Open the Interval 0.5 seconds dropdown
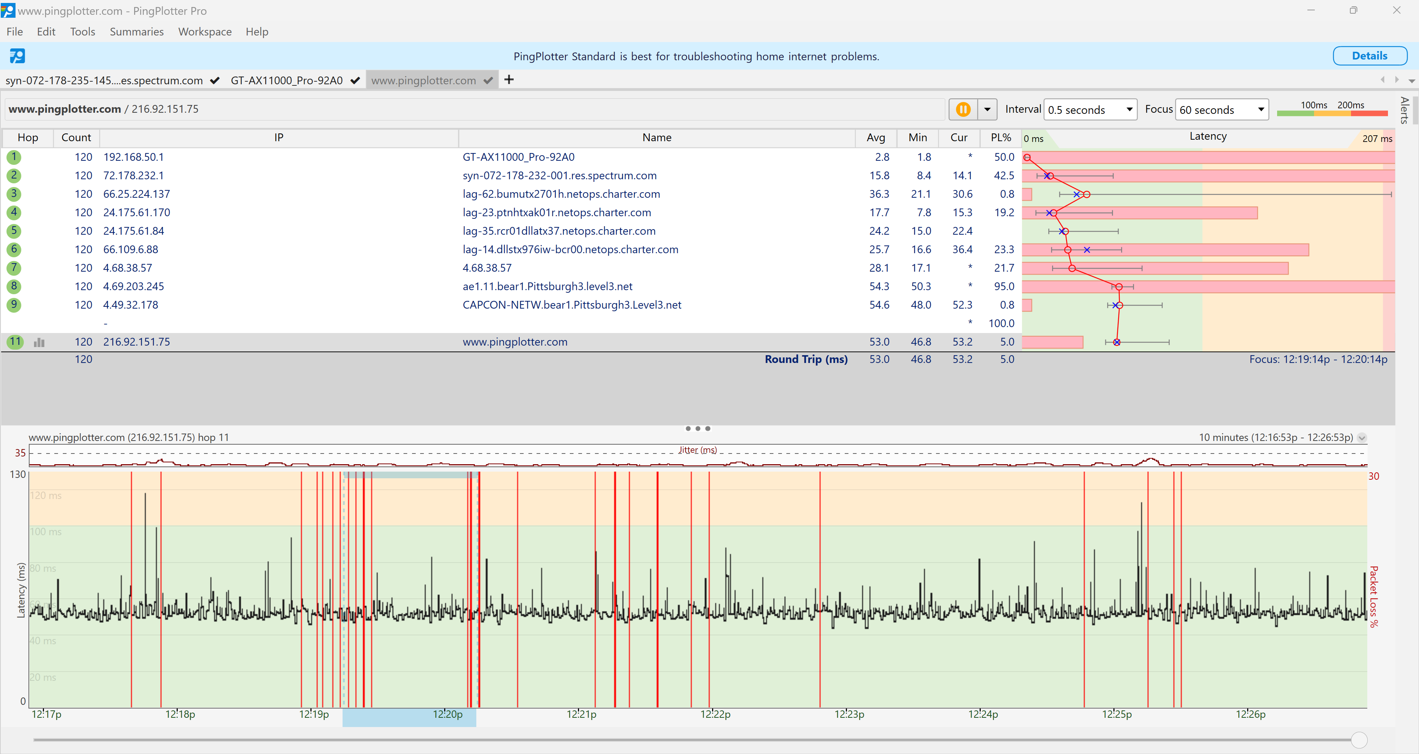The image size is (1419, 754). pyautogui.click(x=1090, y=110)
